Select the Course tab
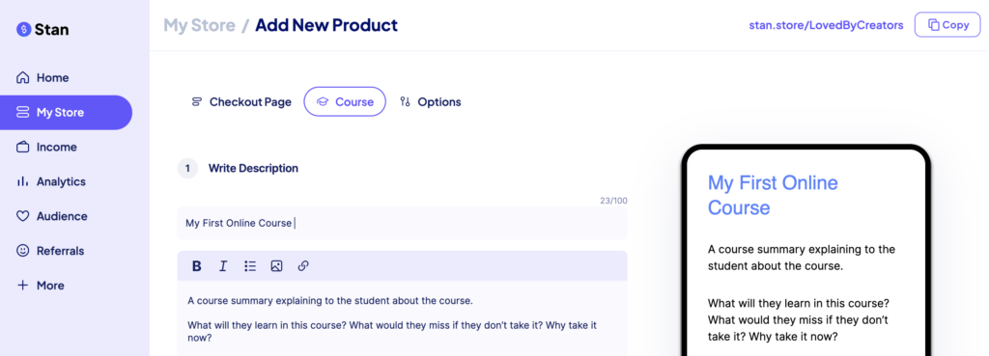The width and height of the screenshot is (989, 356). click(345, 101)
